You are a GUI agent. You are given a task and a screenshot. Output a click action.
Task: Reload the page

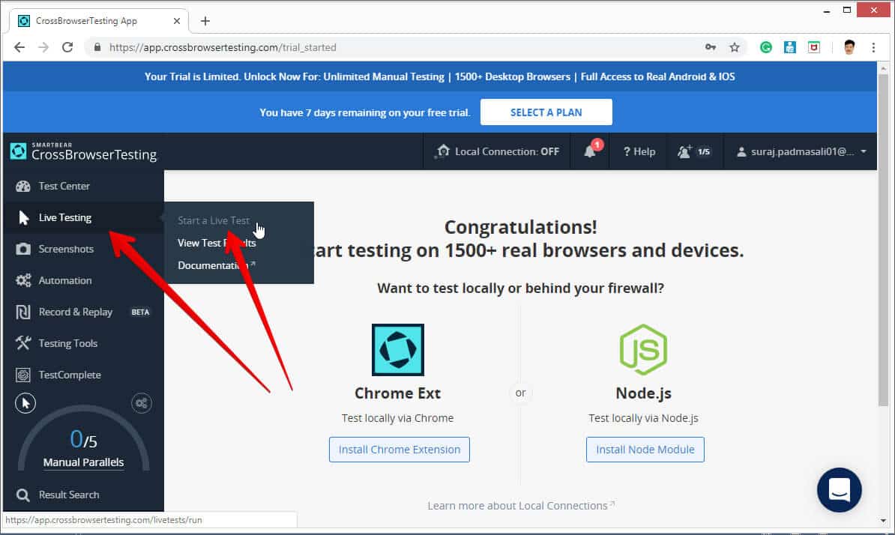(67, 47)
